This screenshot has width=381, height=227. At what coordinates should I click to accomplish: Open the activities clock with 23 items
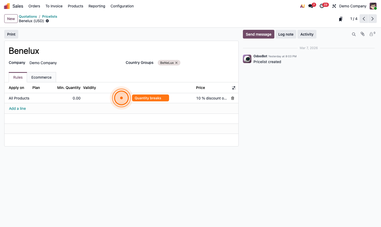point(322,6)
